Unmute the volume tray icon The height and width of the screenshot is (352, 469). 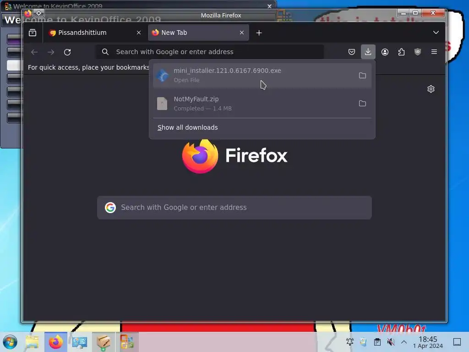[391, 341]
